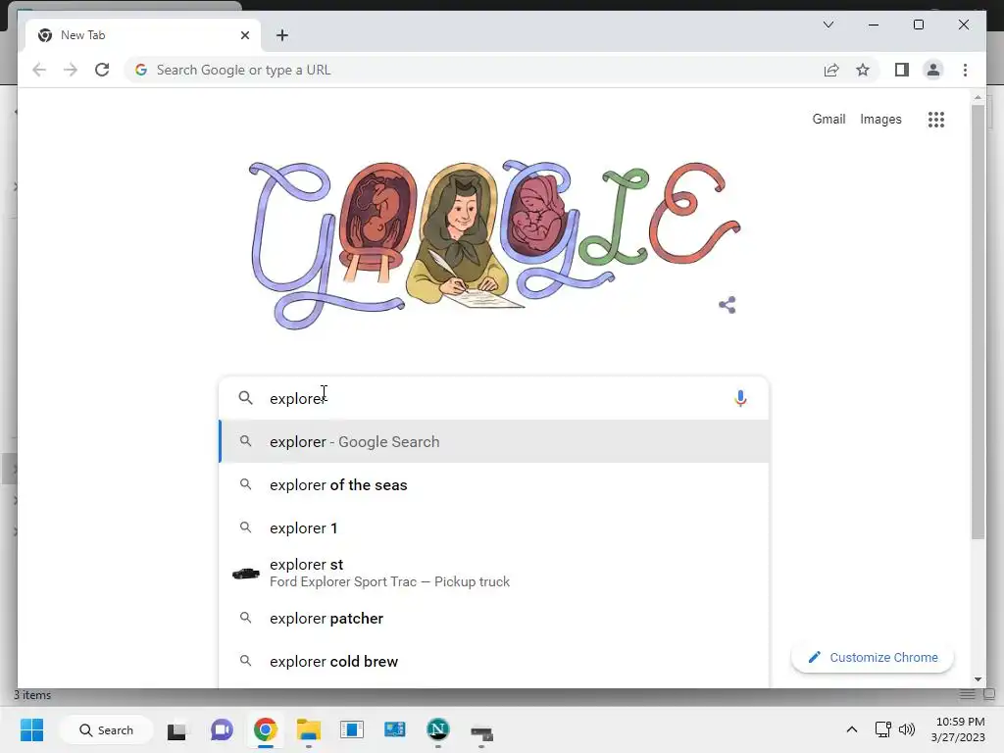The width and height of the screenshot is (1004, 753).
Task: Close the New Tab tab
Action: pos(244,35)
